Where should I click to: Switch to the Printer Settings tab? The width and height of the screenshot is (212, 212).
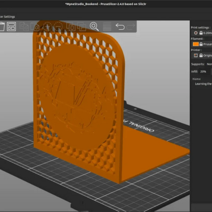click(8, 17)
